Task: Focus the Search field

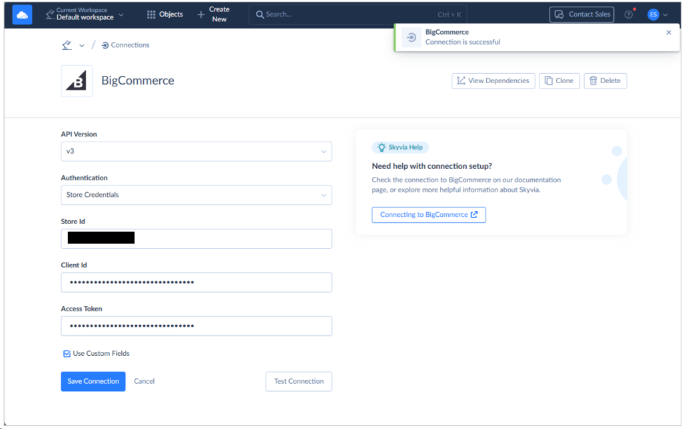Action: [x=358, y=15]
